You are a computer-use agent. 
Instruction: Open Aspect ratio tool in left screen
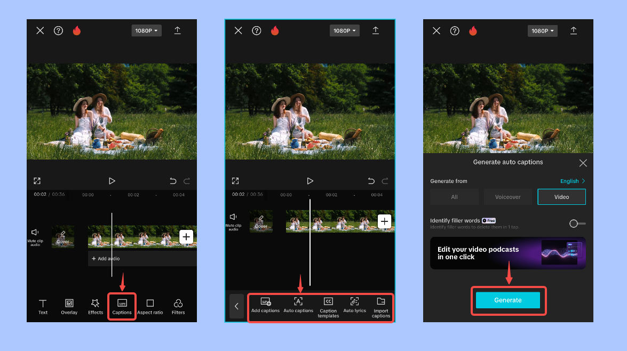(x=150, y=307)
